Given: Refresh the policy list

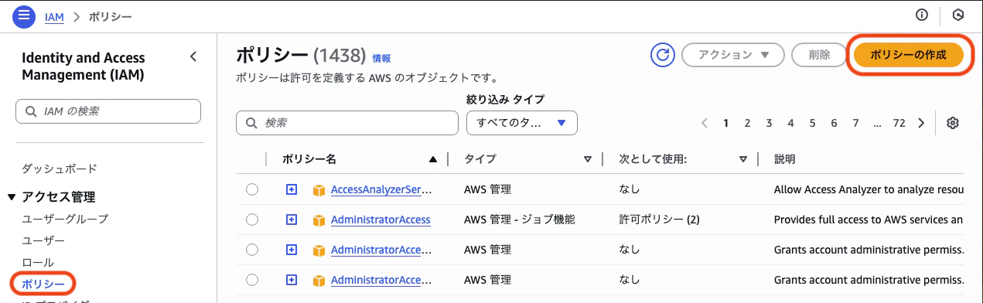Looking at the screenshot, I should pos(663,55).
